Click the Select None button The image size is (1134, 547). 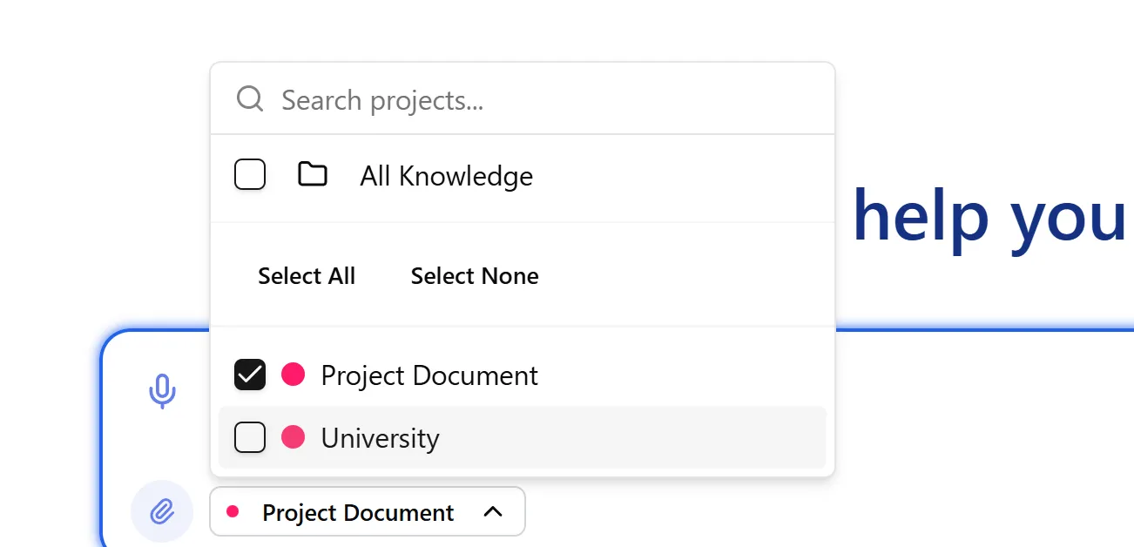tap(474, 275)
